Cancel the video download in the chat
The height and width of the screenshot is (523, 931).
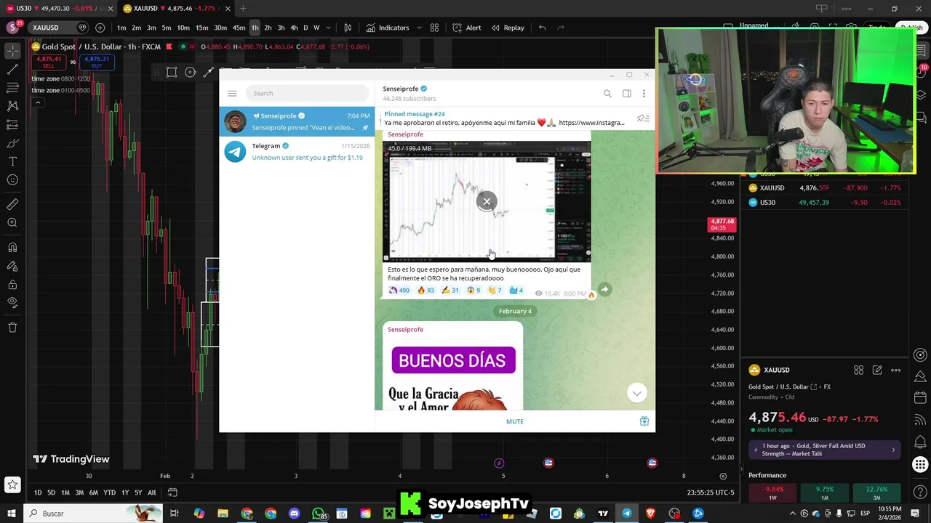[x=487, y=201]
